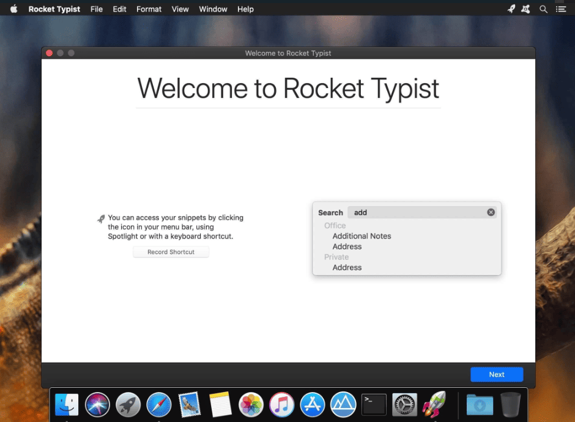Viewport: 575px width, 422px height.
Task: Open Launchpad from the Dock
Action: (x=128, y=405)
